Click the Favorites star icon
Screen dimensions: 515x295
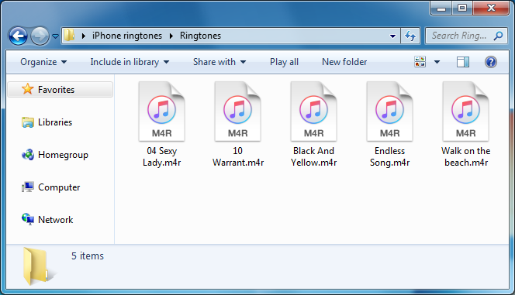(28, 89)
